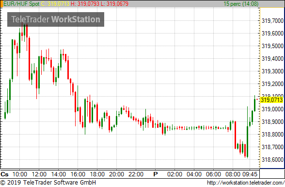Viewport: 285px width, 187px height.
Task: Click the 319,7000 price axis label
Action: (x=272, y=21)
